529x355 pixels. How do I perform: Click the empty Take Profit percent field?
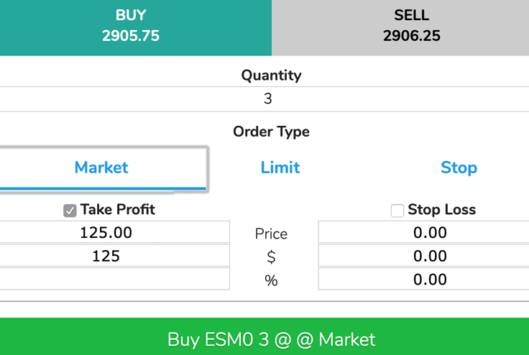pyautogui.click(x=115, y=279)
